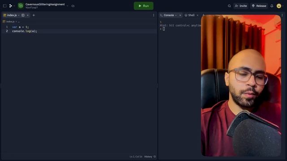Click the split-pane icon on index.js tab

point(23,15)
